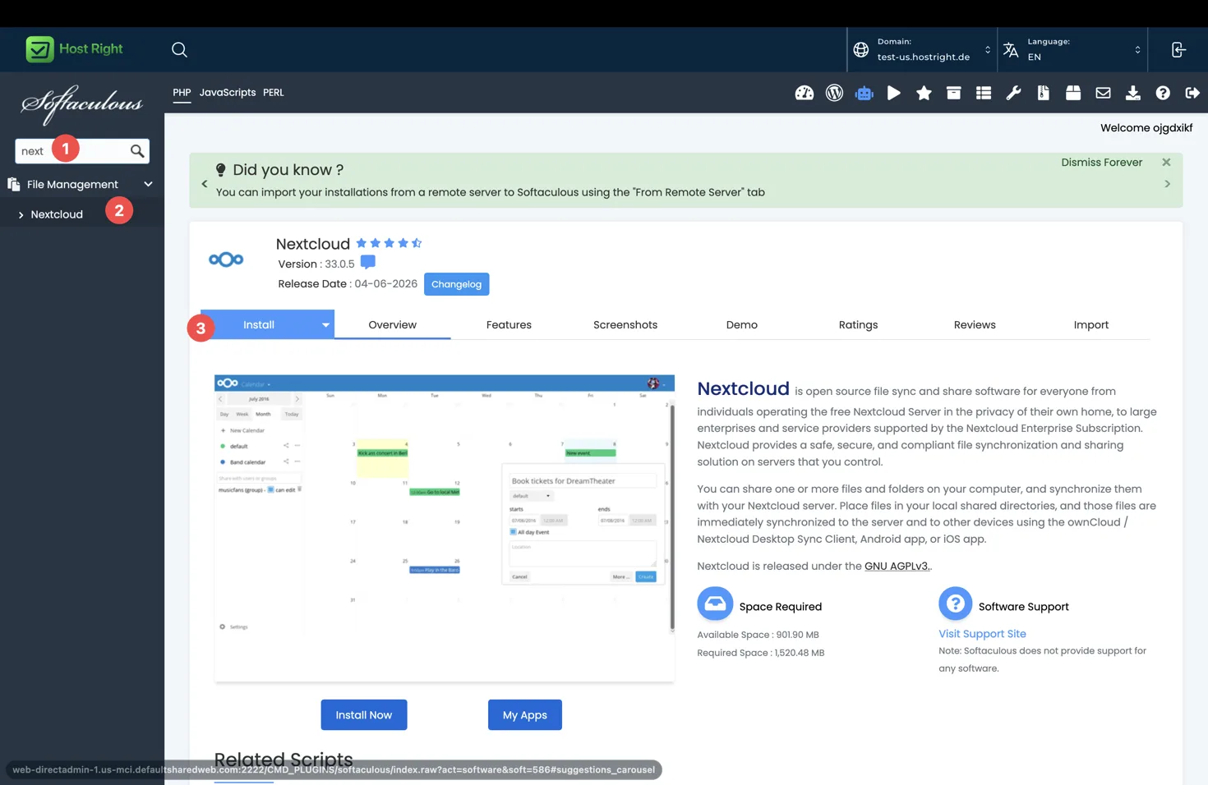Open the envelope email settings icon
The width and height of the screenshot is (1208, 785).
click(x=1103, y=93)
